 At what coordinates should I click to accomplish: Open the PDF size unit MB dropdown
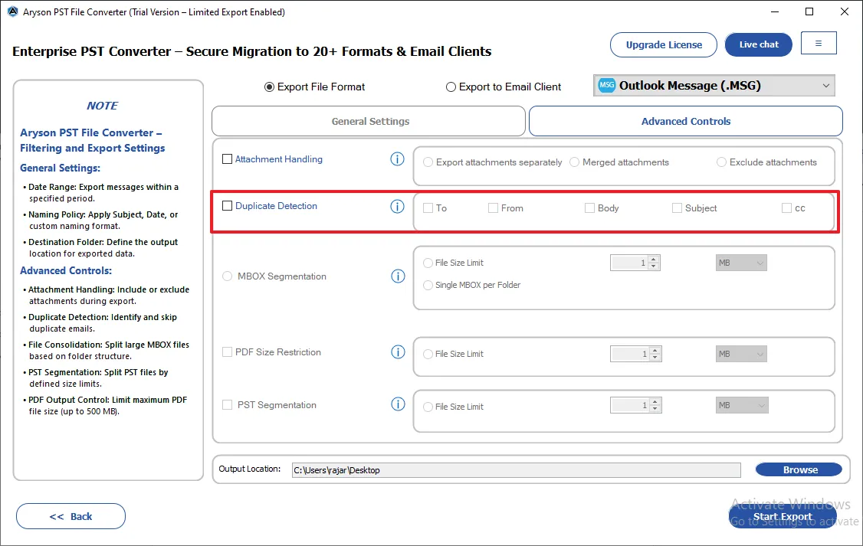741,354
